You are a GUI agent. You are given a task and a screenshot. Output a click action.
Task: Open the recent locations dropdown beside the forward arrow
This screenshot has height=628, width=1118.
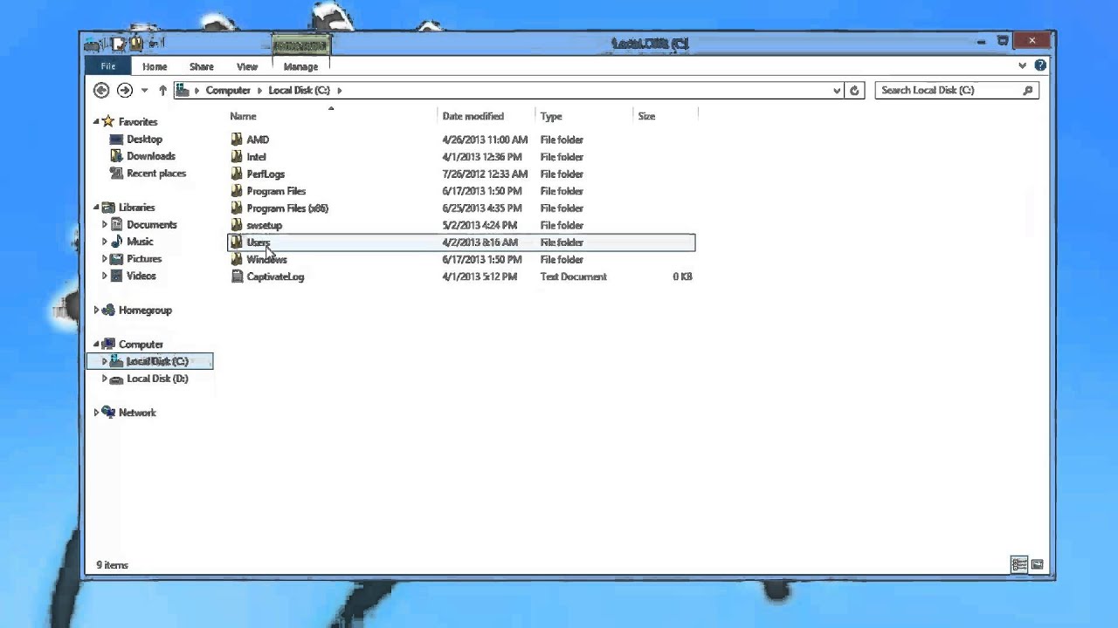[143, 90]
